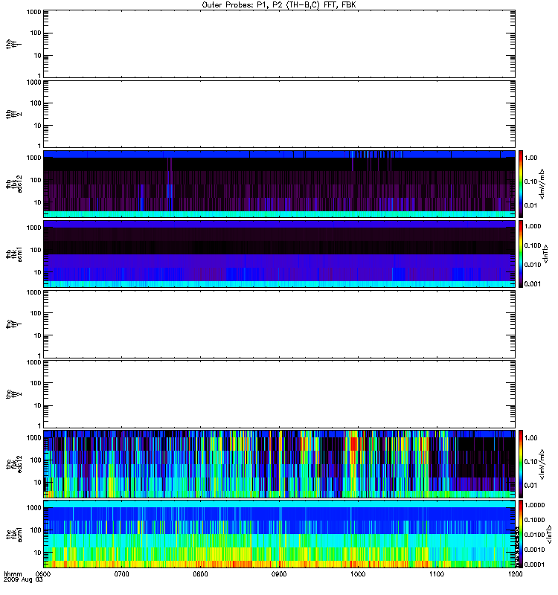Viewport: 558px width, 595px height.
Task: Pick the thb edc12 mV/m color bar
Action: tap(521, 184)
